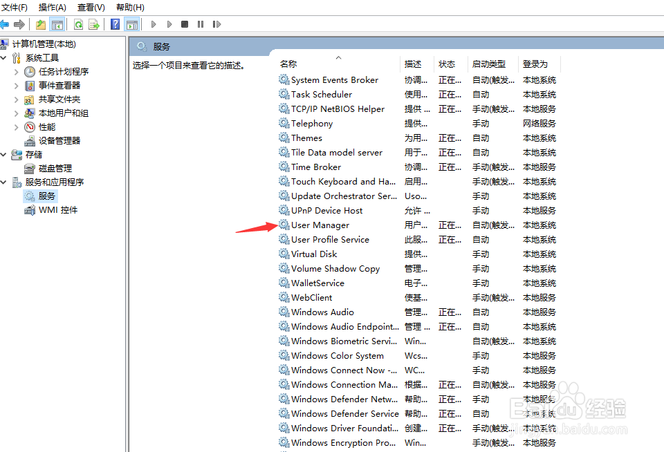Click the Restart Service toolbar button
The image size is (664, 452).
(x=216, y=25)
